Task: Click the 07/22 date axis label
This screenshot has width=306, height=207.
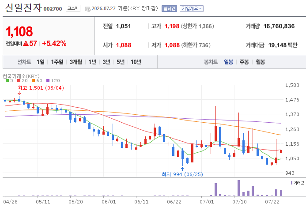Action: point(272,202)
